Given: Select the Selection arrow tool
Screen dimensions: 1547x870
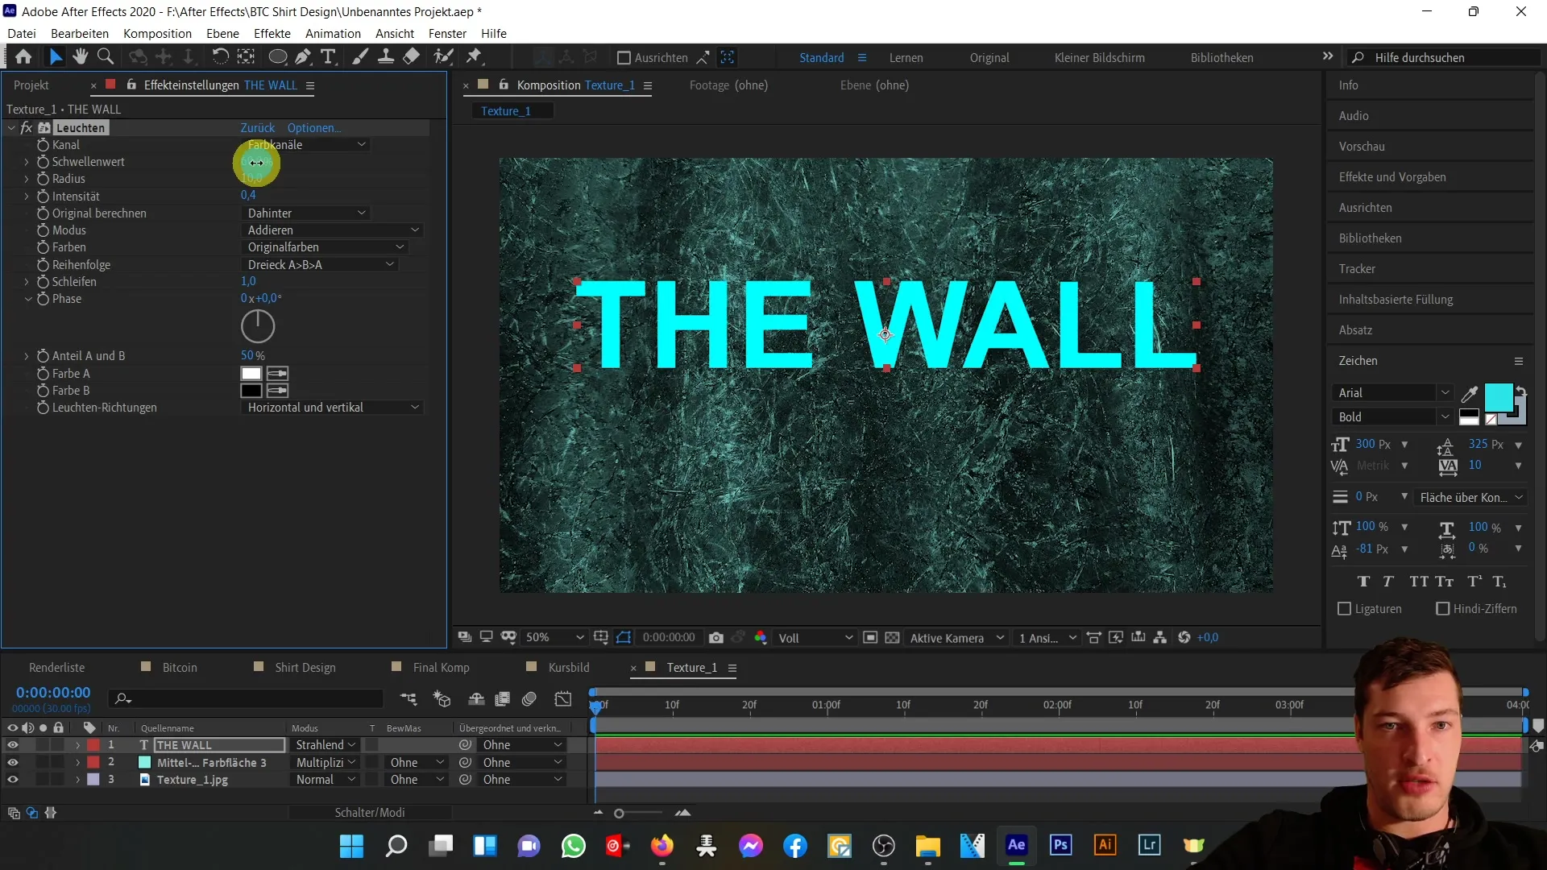Looking at the screenshot, I should click(x=55, y=56).
